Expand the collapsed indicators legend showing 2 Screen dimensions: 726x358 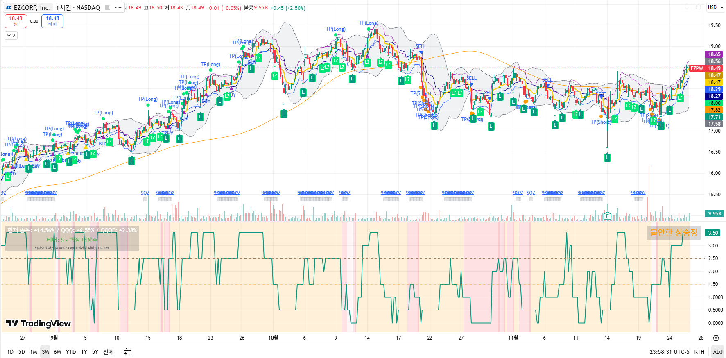pos(11,36)
